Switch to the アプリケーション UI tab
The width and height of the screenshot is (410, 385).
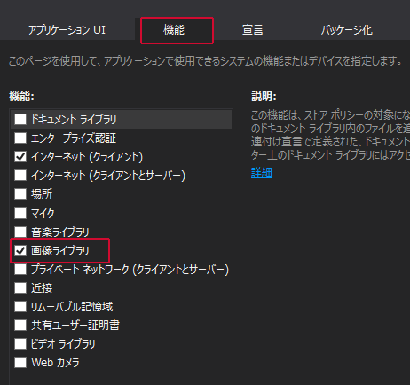[x=67, y=30]
